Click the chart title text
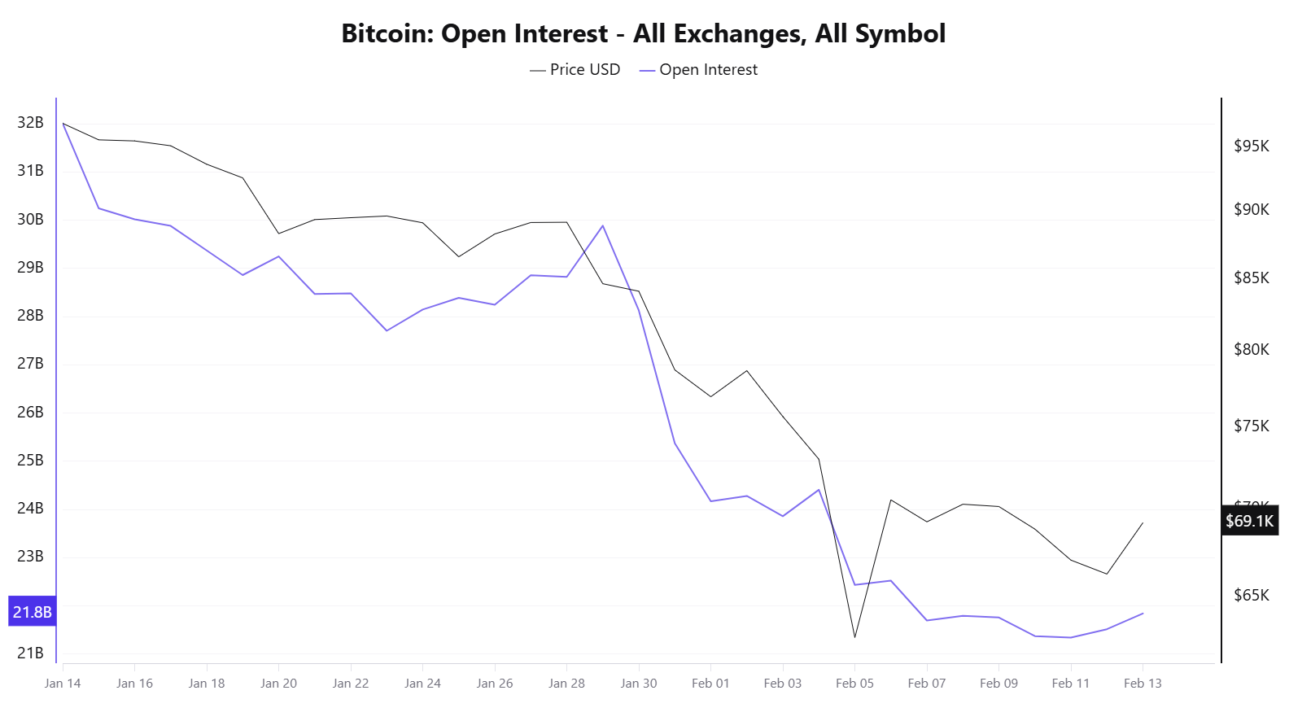The height and width of the screenshot is (721, 1289). 644,33
